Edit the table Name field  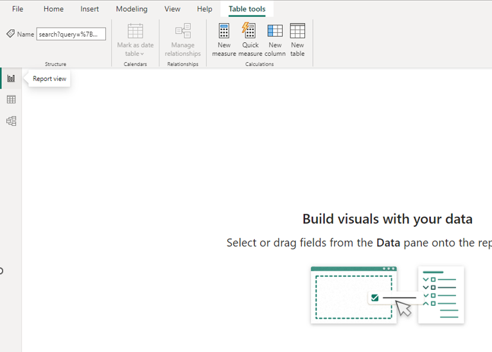71,34
